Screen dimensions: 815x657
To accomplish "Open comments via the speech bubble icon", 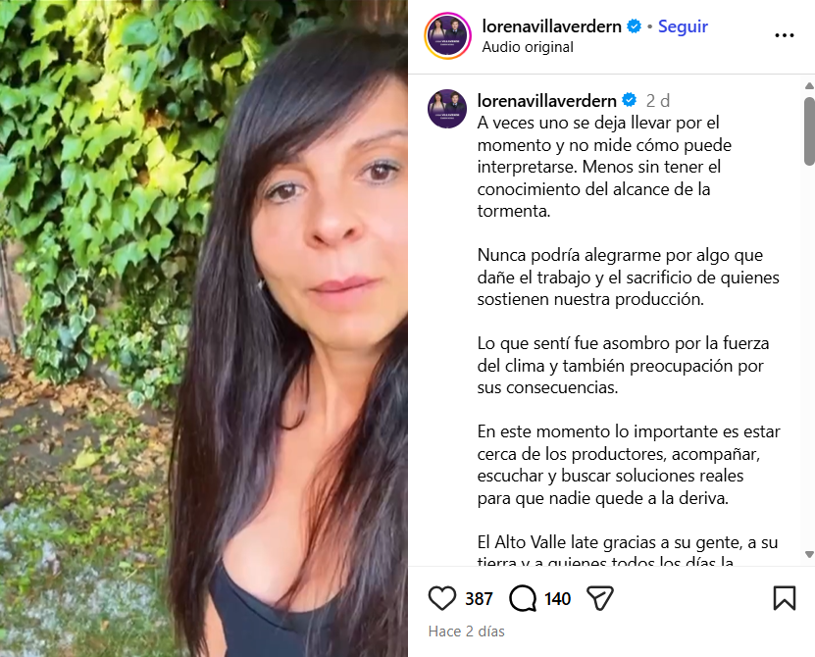I will pos(523,598).
